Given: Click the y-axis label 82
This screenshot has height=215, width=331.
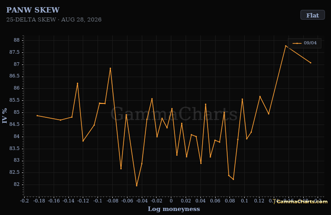Looking at the screenshot, I should pyautogui.click(x=17, y=185).
